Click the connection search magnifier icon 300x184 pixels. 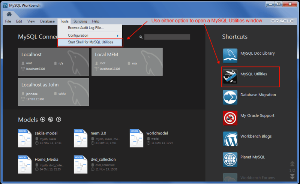(141, 37)
